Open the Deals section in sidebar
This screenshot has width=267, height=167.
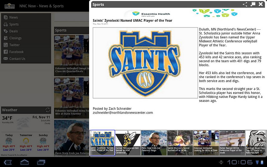click(26, 31)
